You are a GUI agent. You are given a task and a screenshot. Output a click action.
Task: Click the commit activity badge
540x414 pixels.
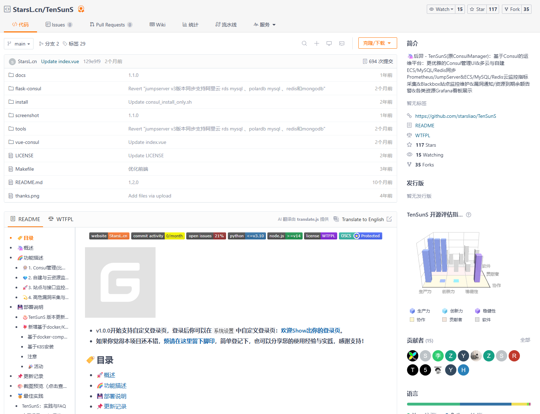(x=158, y=236)
